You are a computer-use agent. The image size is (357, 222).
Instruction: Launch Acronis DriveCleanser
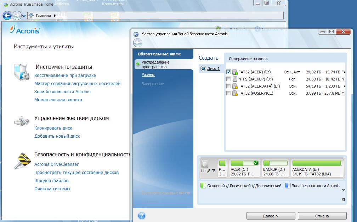pyautogui.click(x=56, y=164)
